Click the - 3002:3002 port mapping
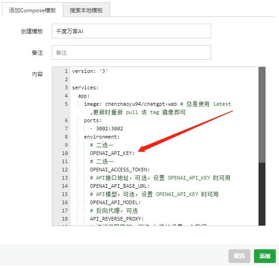Viewport: 279px width, 268px height. click(107, 129)
